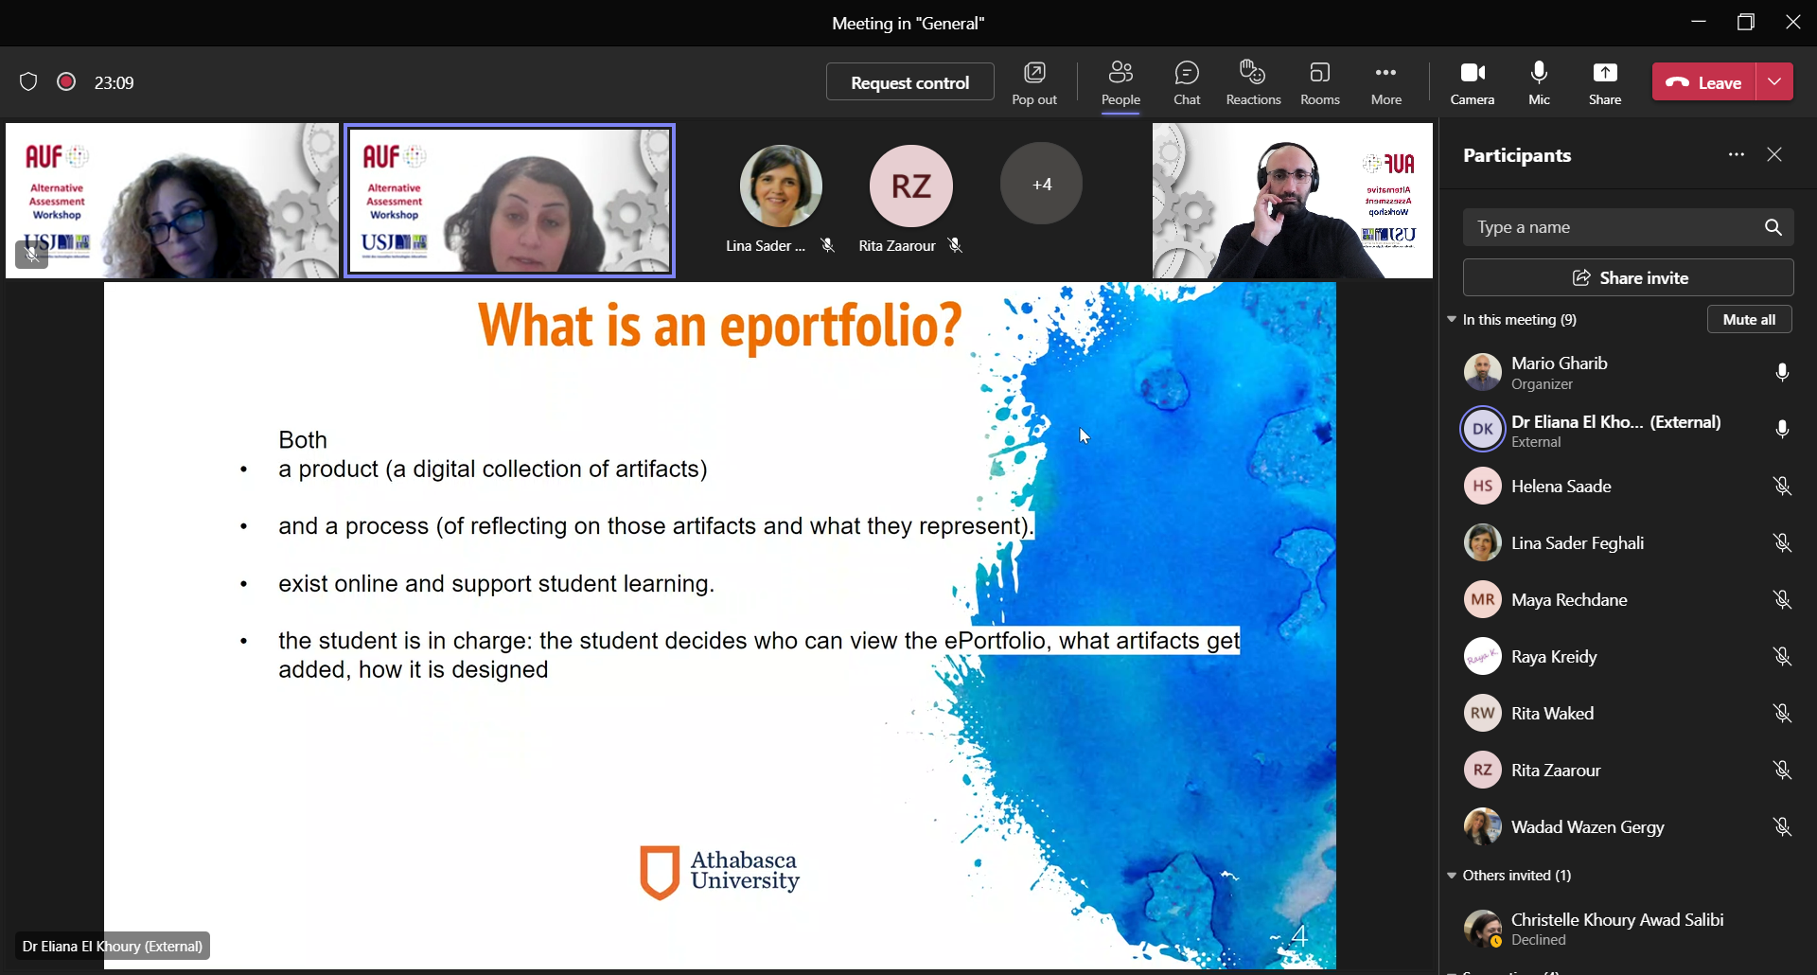Viewport: 1817px width, 975px height.
Task: Open the meeting Chat
Action: click(x=1187, y=83)
